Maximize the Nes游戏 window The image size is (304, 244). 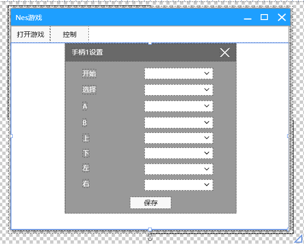pyautogui.click(x=264, y=17)
